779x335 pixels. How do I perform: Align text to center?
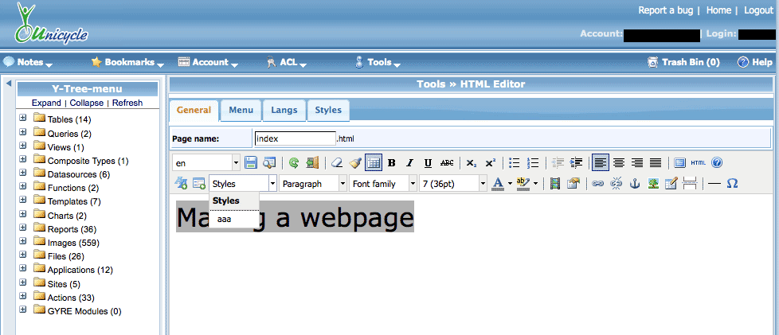coord(618,163)
